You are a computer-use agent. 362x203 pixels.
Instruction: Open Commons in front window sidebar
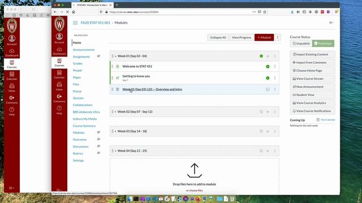59,98
